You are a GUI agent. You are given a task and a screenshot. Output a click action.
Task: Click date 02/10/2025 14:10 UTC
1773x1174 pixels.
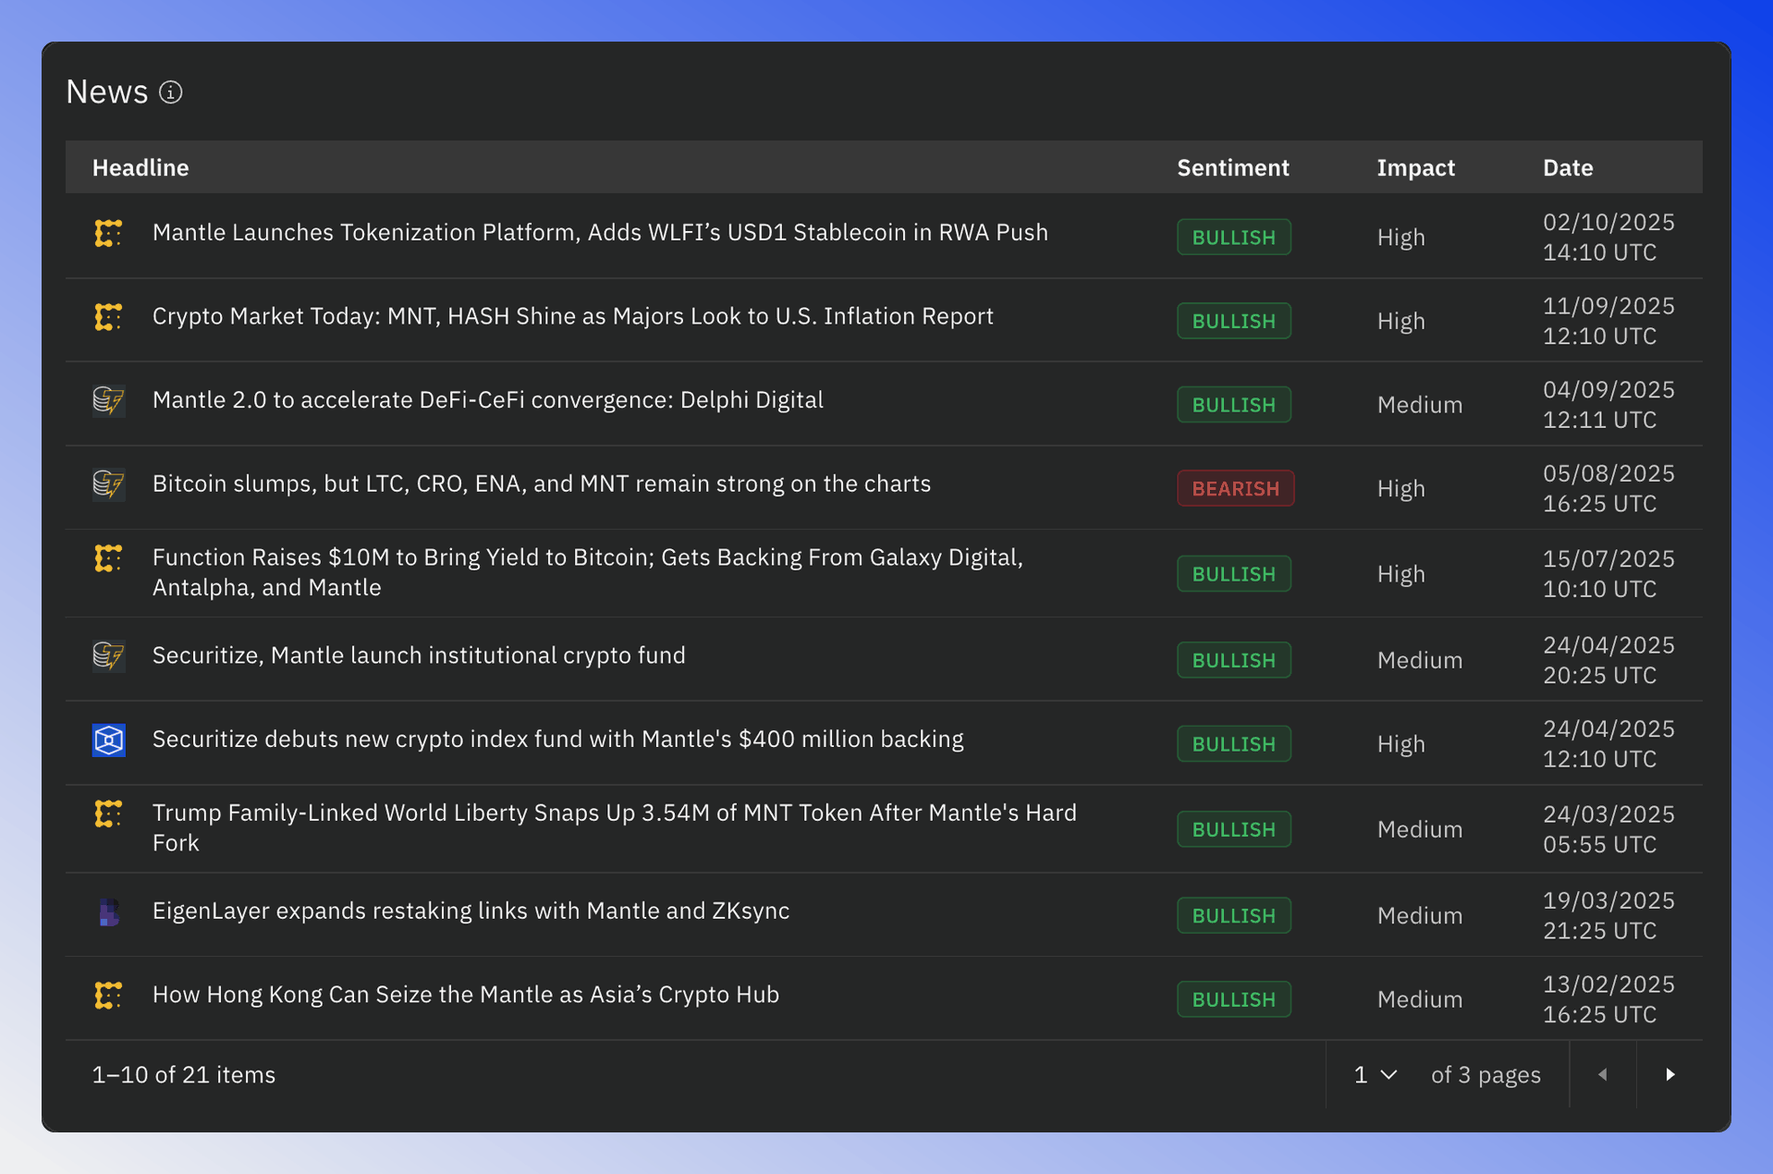coord(1608,237)
